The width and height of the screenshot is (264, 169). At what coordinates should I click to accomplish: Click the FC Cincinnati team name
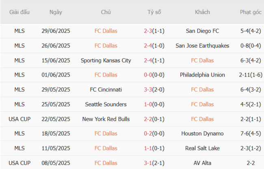pyautogui.click(x=106, y=90)
